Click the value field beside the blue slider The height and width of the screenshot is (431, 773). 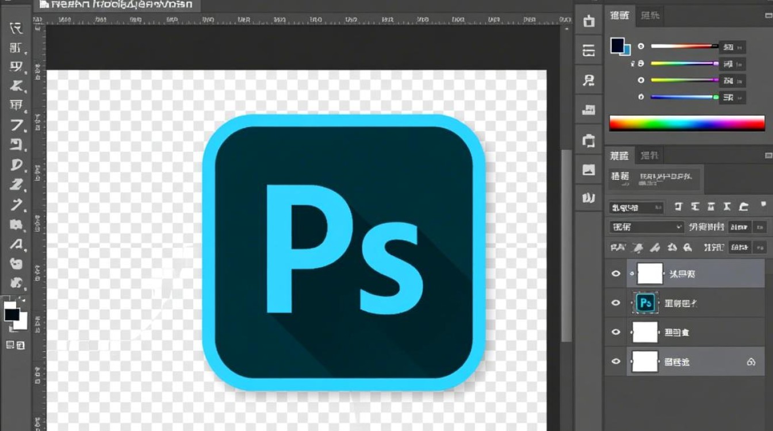[x=733, y=98]
